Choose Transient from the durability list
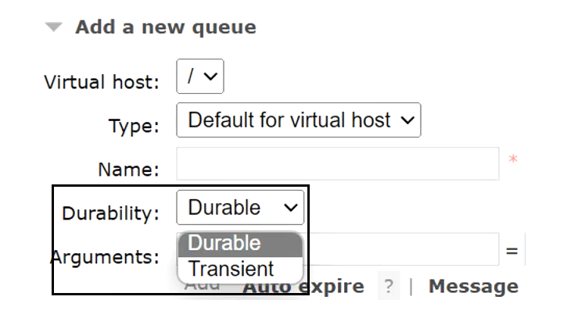The width and height of the screenshot is (567, 318). [x=239, y=270]
